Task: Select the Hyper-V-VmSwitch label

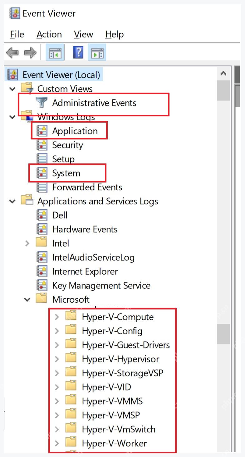Action: (x=119, y=429)
